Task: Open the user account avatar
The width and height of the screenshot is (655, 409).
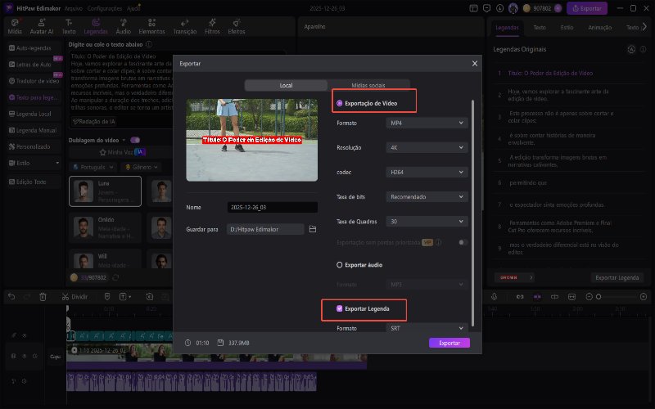Action: 513,8
